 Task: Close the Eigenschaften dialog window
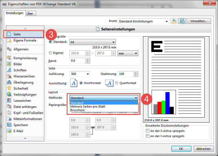tap(210, 3)
